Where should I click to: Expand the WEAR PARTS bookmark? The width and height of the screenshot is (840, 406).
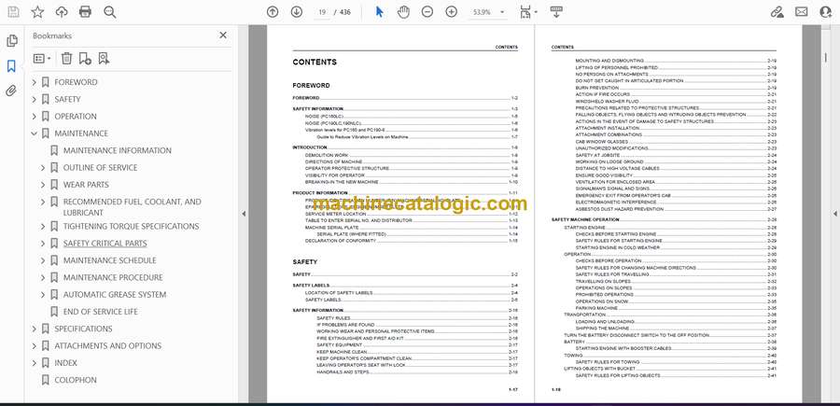43,185
